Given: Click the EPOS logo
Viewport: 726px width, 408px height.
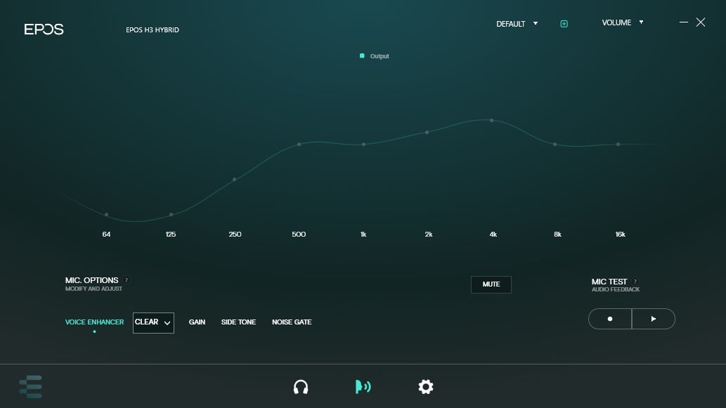Looking at the screenshot, I should click(x=44, y=29).
